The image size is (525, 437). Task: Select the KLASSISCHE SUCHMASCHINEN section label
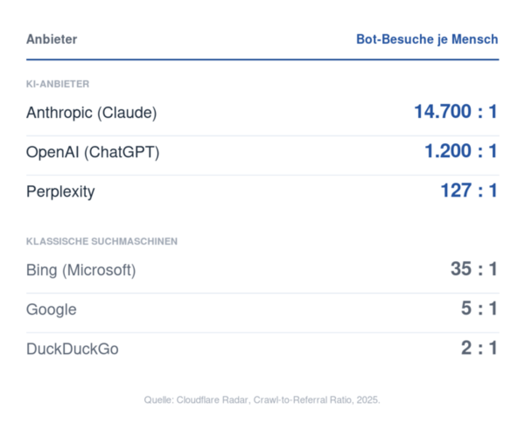pyautogui.click(x=102, y=241)
